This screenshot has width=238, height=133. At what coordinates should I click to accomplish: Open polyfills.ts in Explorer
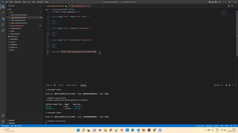[13, 45]
